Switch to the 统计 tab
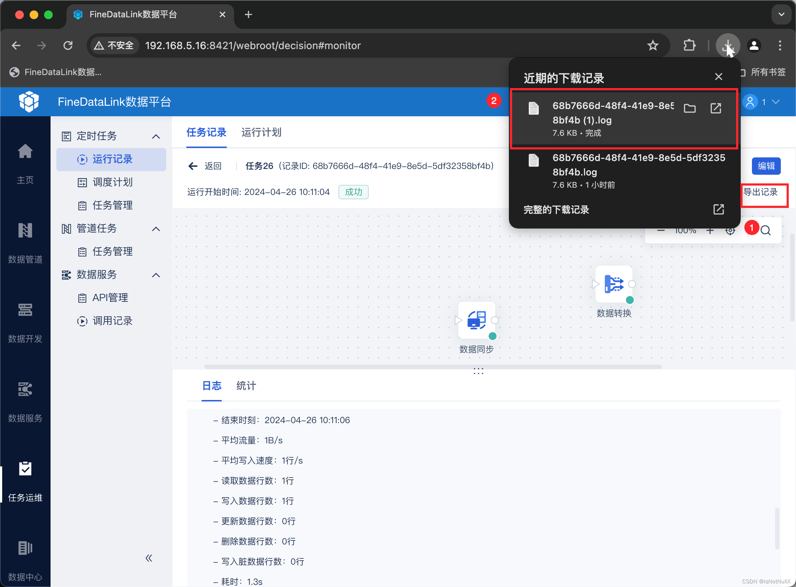Image resolution: width=796 pixels, height=587 pixels. 246,386
